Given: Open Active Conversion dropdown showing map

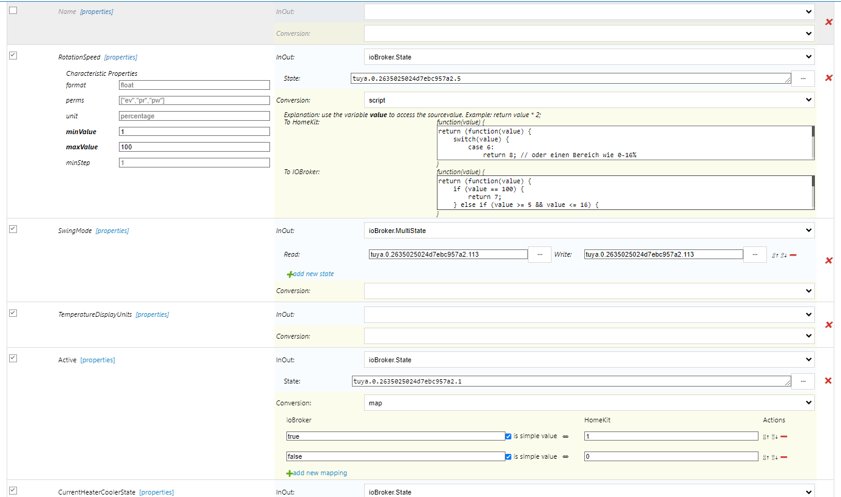Looking at the screenshot, I should tap(589, 403).
